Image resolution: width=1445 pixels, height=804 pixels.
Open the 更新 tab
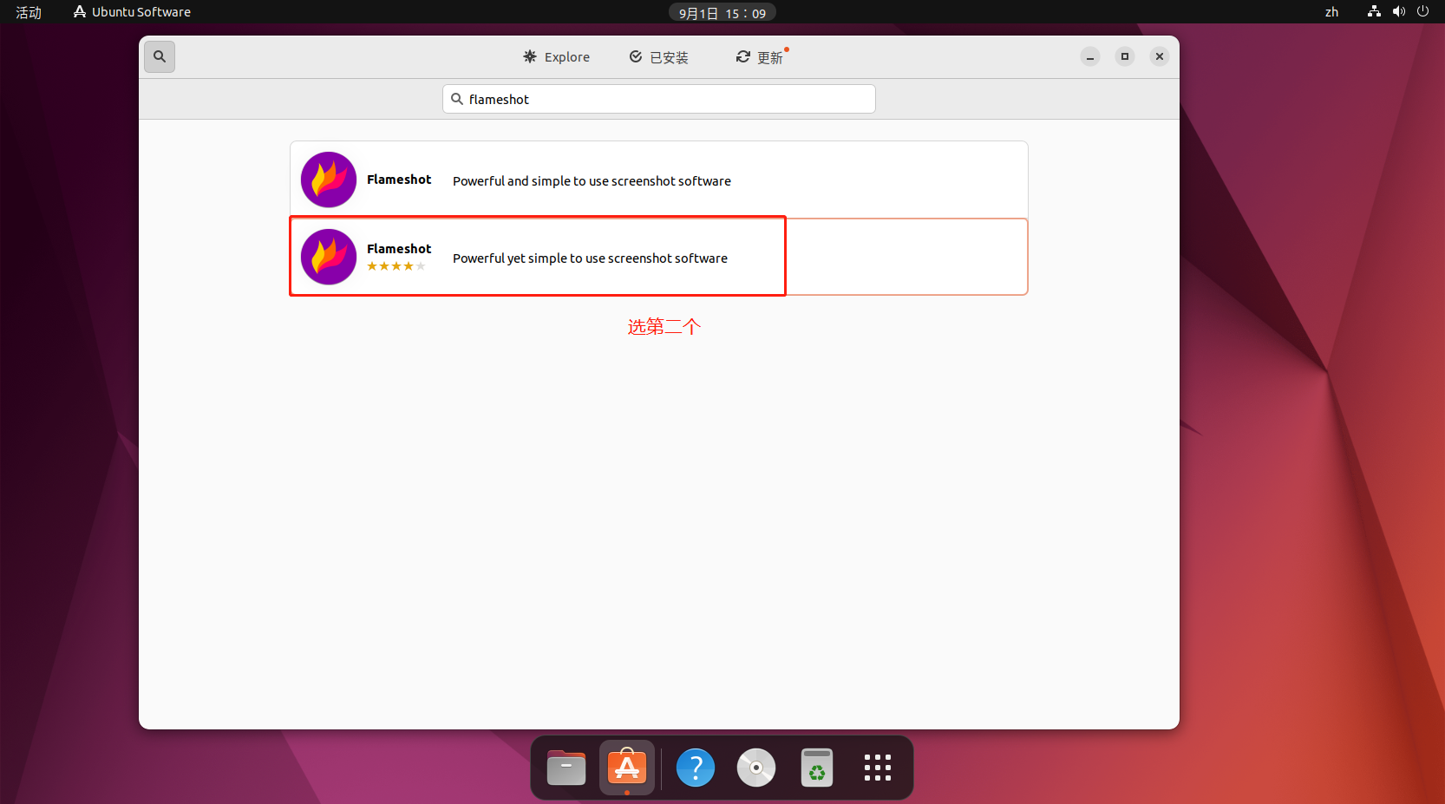(x=761, y=57)
